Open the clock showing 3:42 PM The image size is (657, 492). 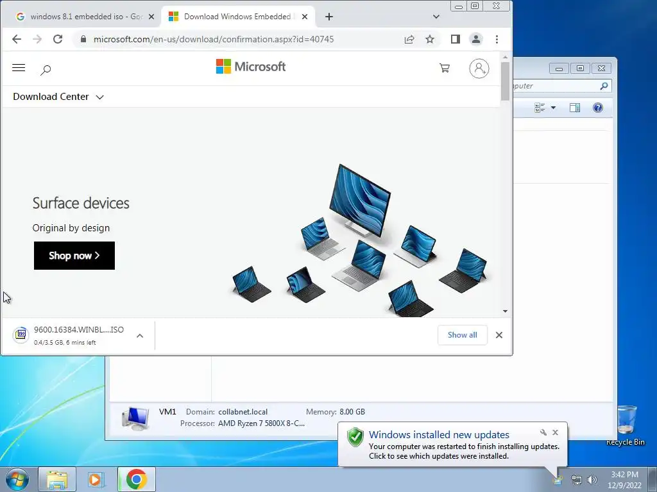pos(624,480)
